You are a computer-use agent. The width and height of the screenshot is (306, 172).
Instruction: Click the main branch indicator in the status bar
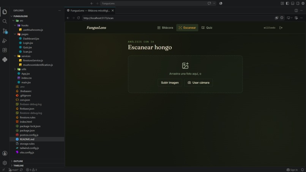click(13, 170)
